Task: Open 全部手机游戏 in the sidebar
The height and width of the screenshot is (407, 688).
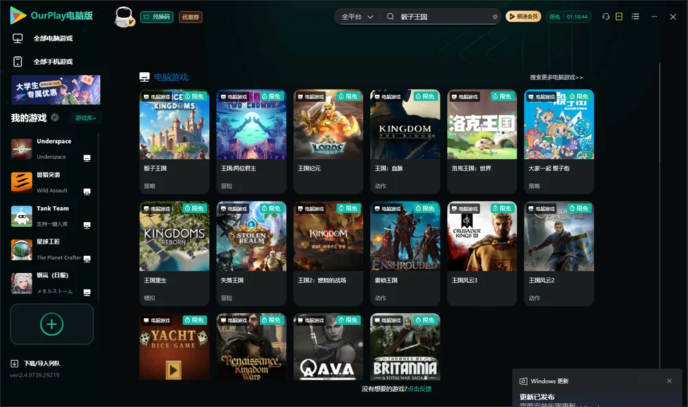Action: click(53, 61)
